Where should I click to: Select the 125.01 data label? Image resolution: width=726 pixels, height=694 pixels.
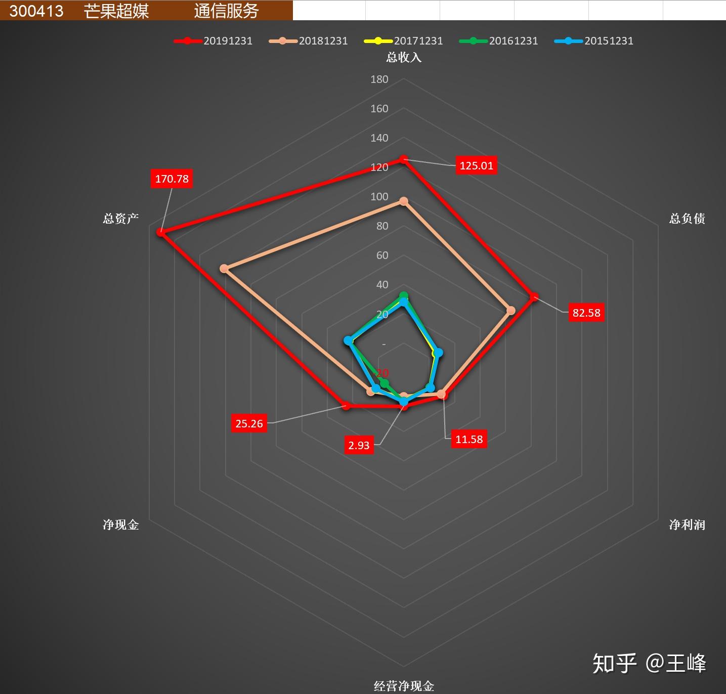point(476,165)
